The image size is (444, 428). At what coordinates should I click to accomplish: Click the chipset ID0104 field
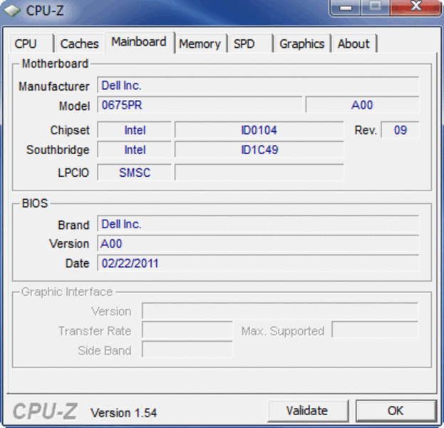click(x=259, y=130)
